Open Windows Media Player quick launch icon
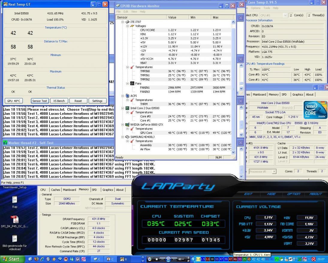This screenshot has height=263, width=328. [48, 259]
